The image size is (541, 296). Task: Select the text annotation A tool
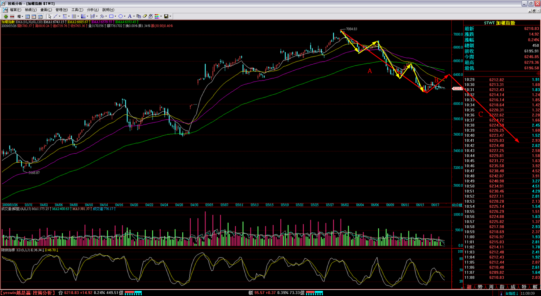click(x=130, y=16)
